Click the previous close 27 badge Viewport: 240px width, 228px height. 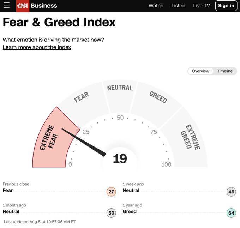coord(111,192)
